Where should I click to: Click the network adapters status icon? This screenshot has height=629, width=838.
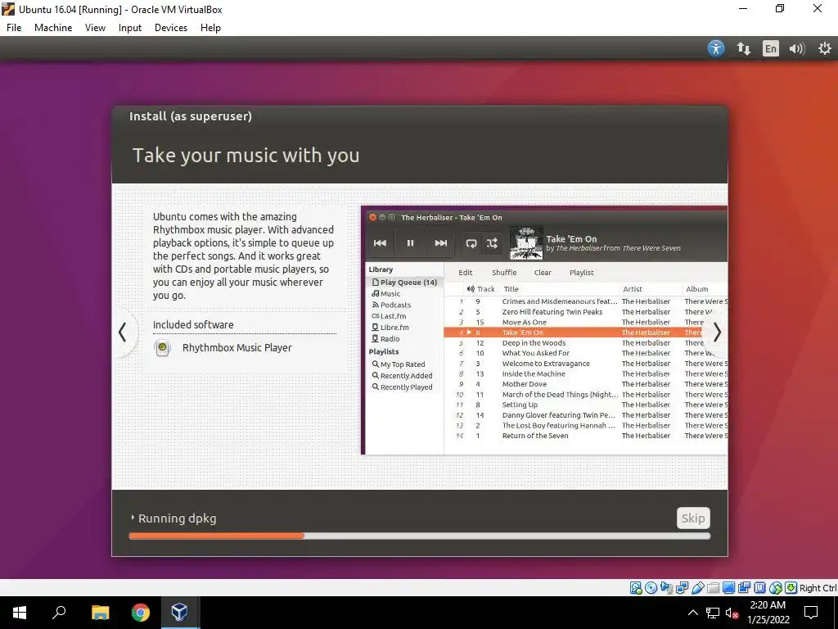click(x=682, y=588)
